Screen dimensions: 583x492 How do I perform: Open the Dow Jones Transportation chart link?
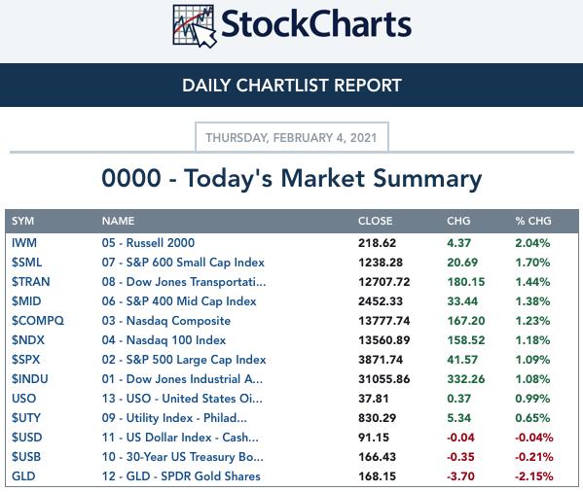click(184, 282)
